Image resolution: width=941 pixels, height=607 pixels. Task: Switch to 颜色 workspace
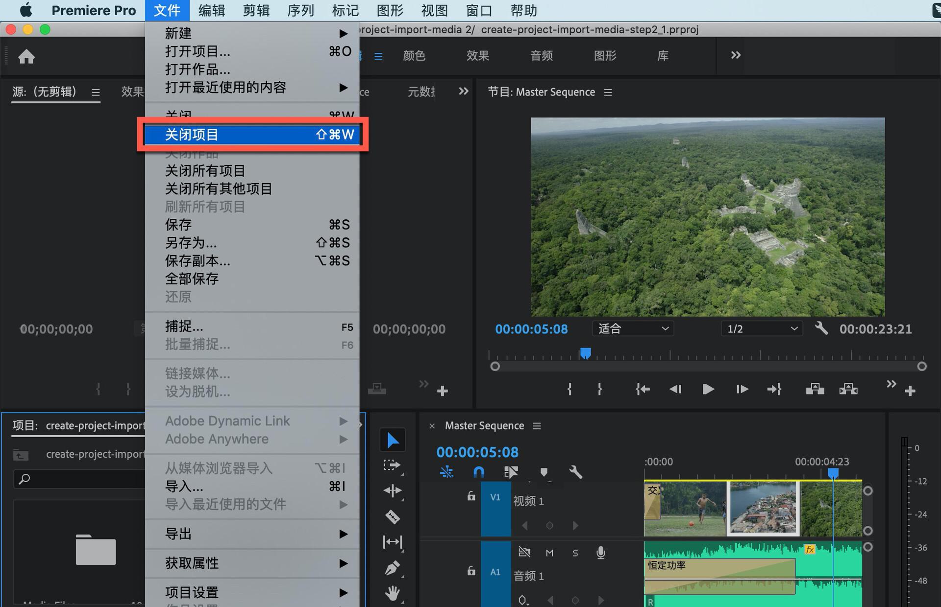click(x=414, y=55)
